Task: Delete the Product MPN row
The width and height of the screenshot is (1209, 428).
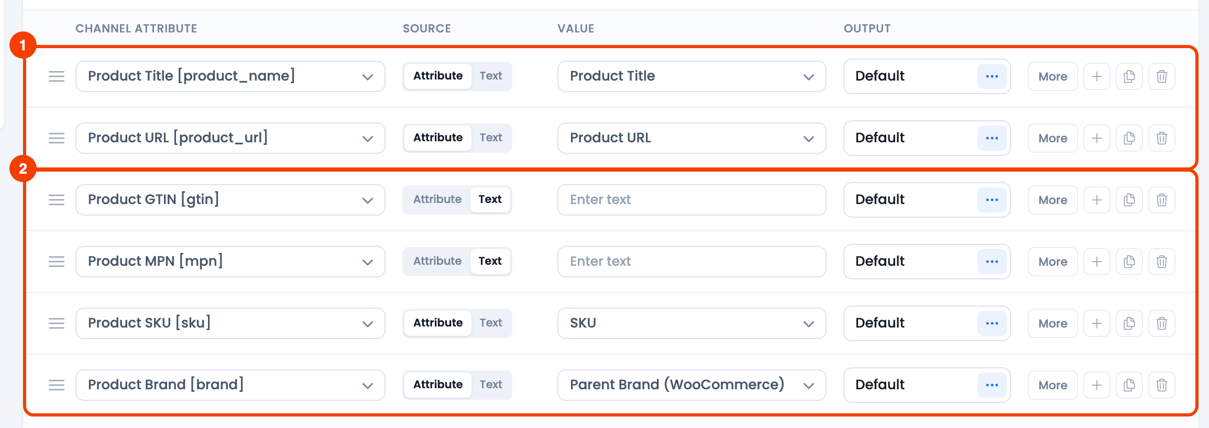Action: [1161, 262]
